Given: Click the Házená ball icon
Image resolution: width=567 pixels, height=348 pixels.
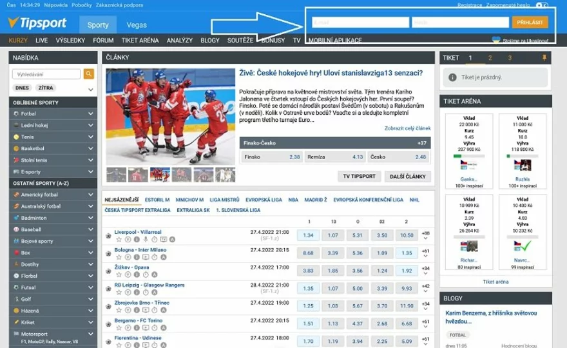Looking at the screenshot, I should [16, 311].
